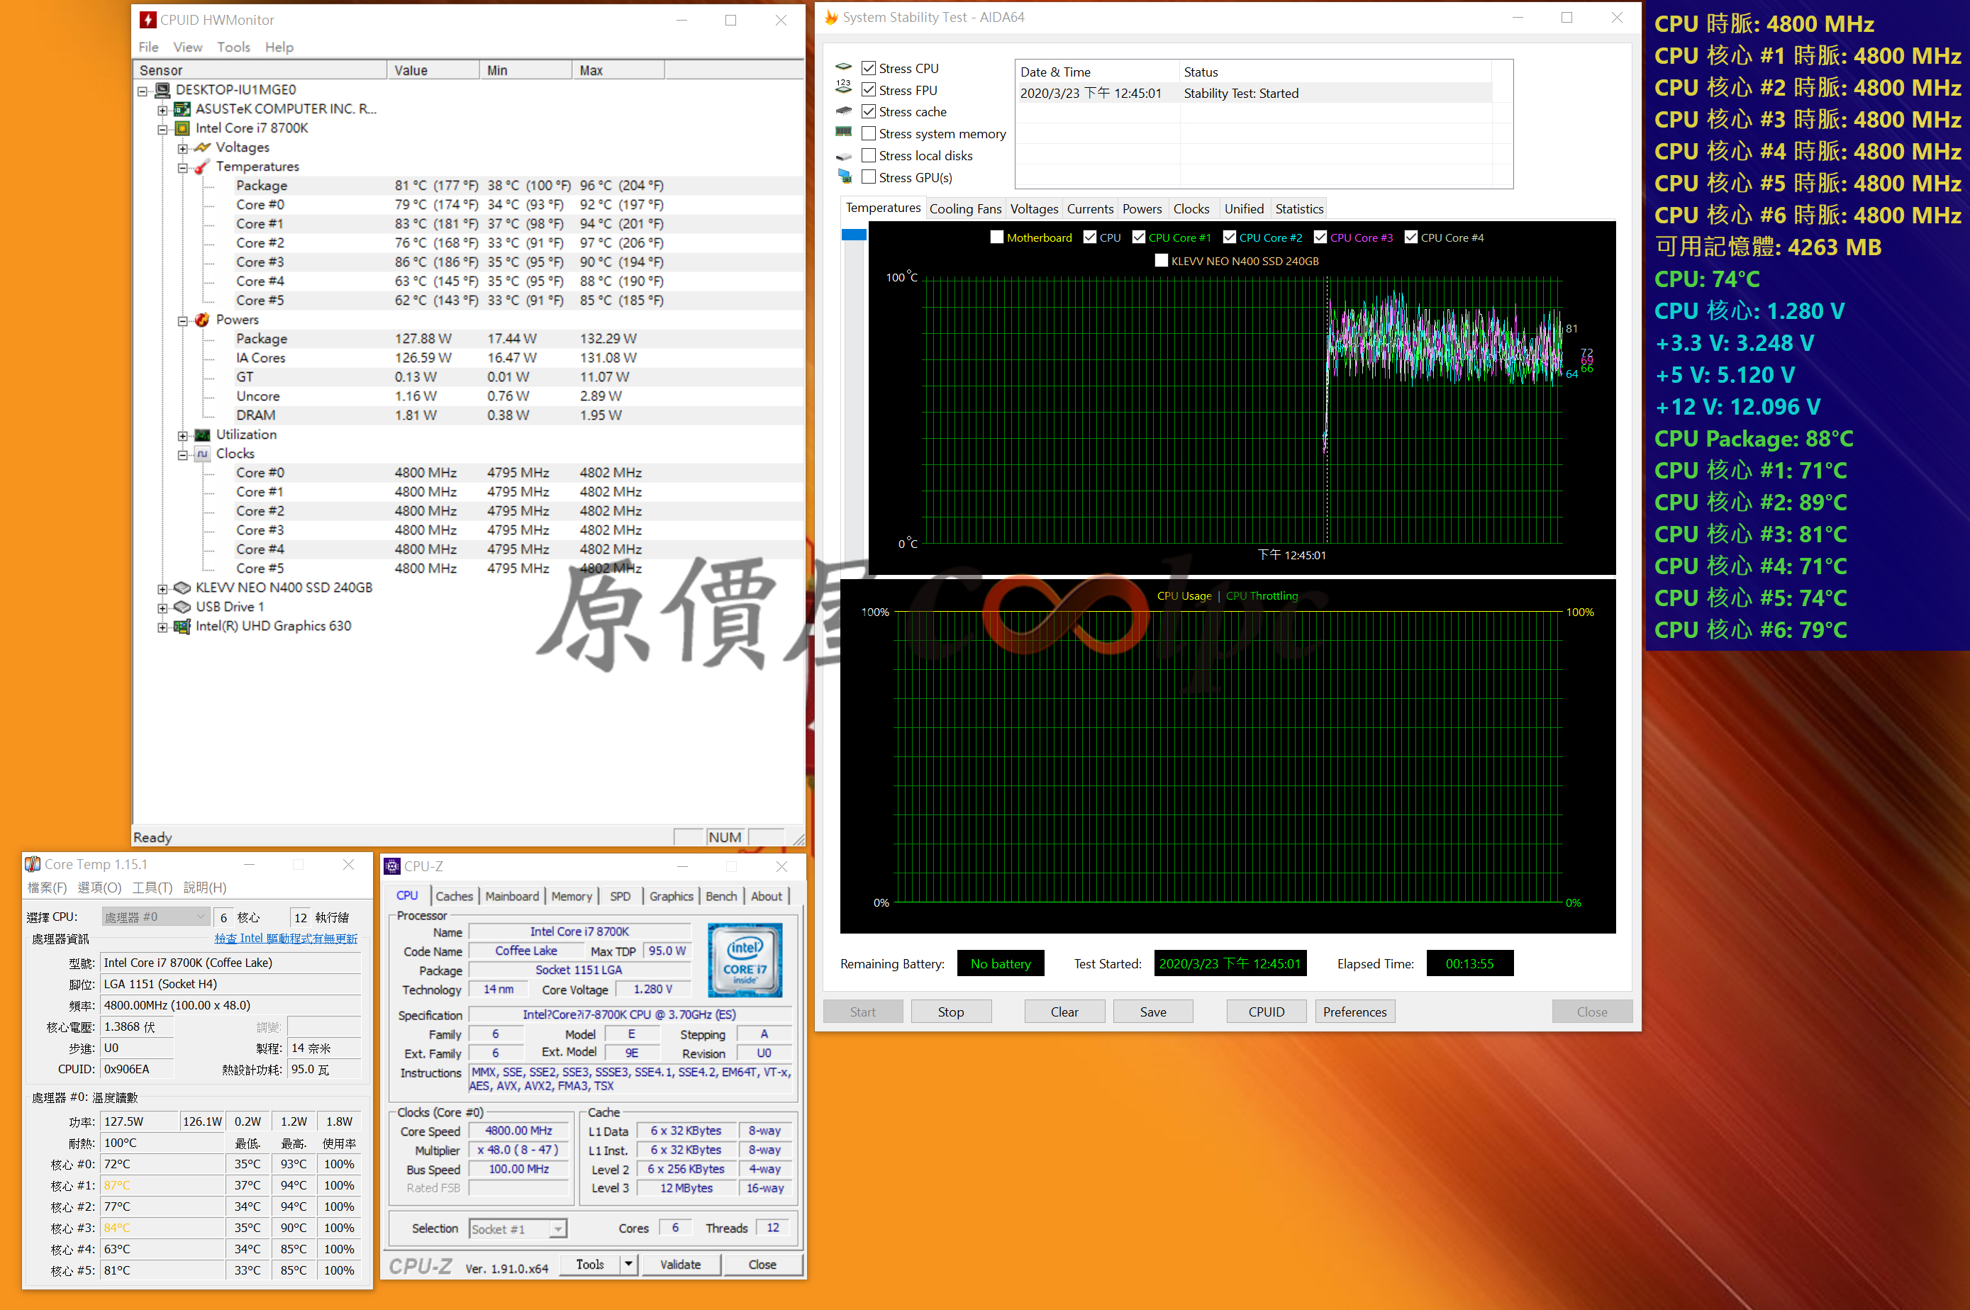1970x1310 pixels.
Task: Check the Motherboard graph checkbox
Action: pyautogui.click(x=996, y=237)
